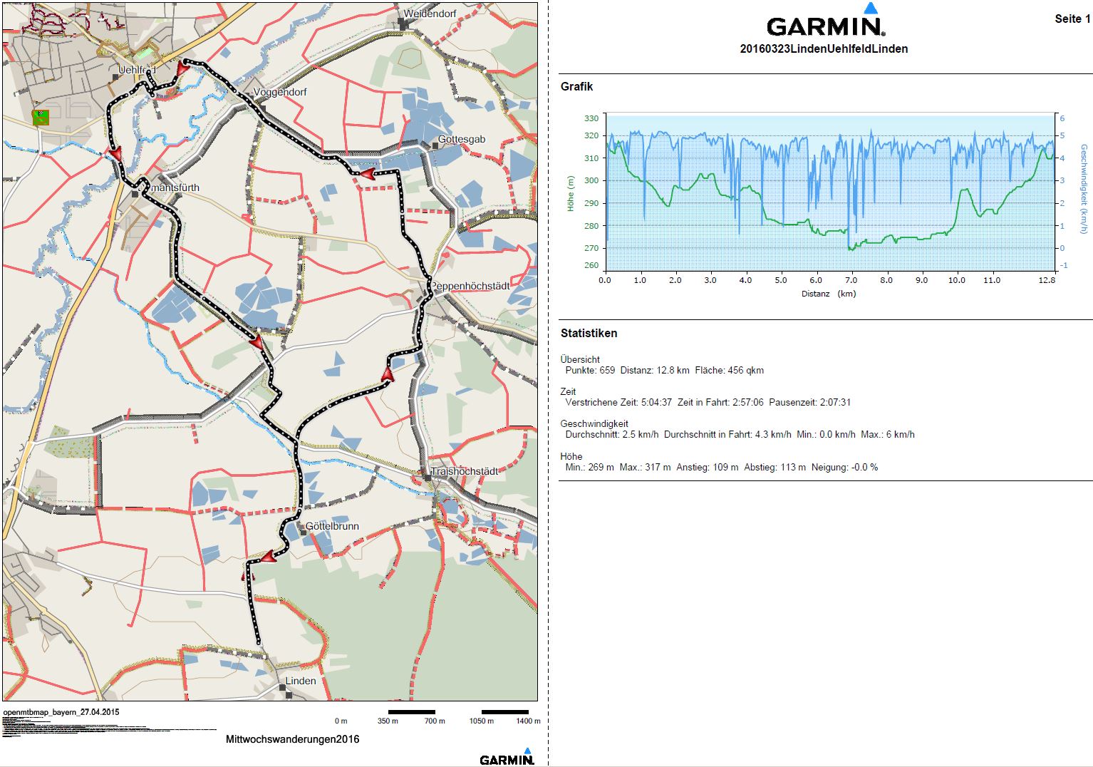The image size is (1093, 767).
Task: Select the red track arrow beside Göttelbrunn
Action: [267, 557]
